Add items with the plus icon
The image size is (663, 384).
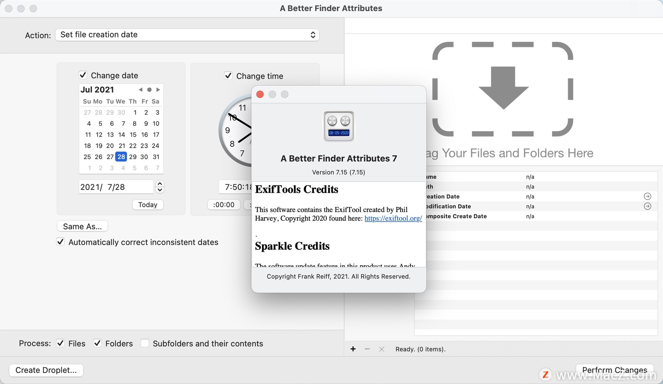353,349
